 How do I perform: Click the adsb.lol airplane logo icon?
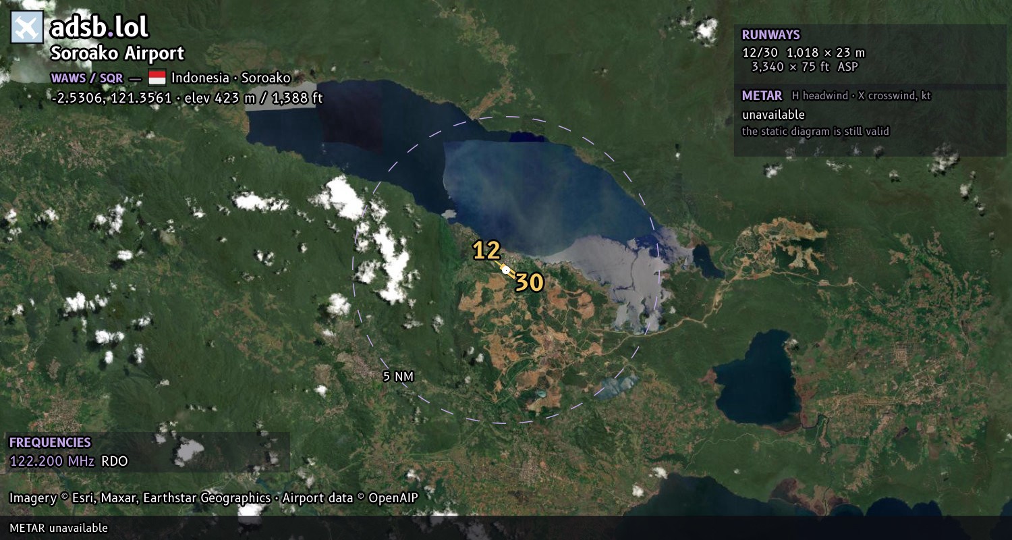point(27,27)
